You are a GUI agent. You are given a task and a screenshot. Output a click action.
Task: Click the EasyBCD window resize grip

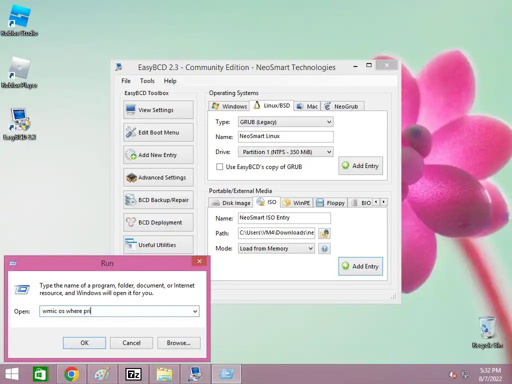(x=393, y=296)
